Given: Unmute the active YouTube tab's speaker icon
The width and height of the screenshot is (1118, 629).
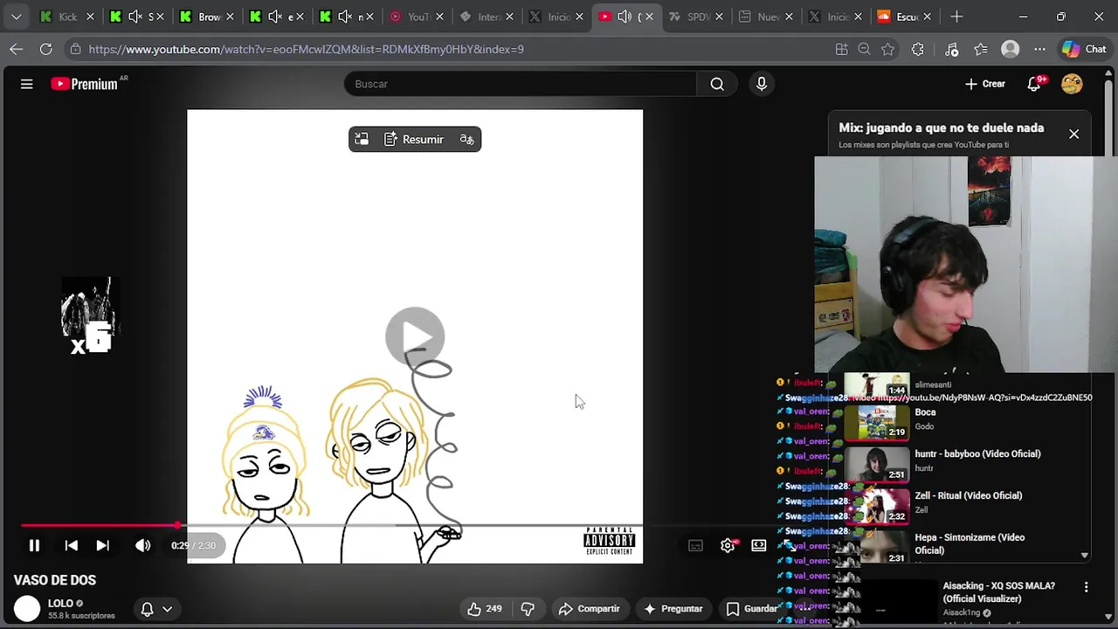Looking at the screenshot, I should 625,17.
